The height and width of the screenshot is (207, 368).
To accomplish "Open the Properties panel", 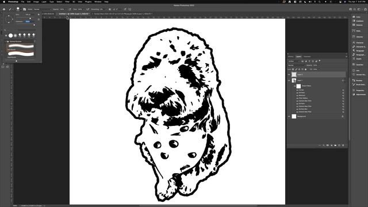I will point(358,90).
